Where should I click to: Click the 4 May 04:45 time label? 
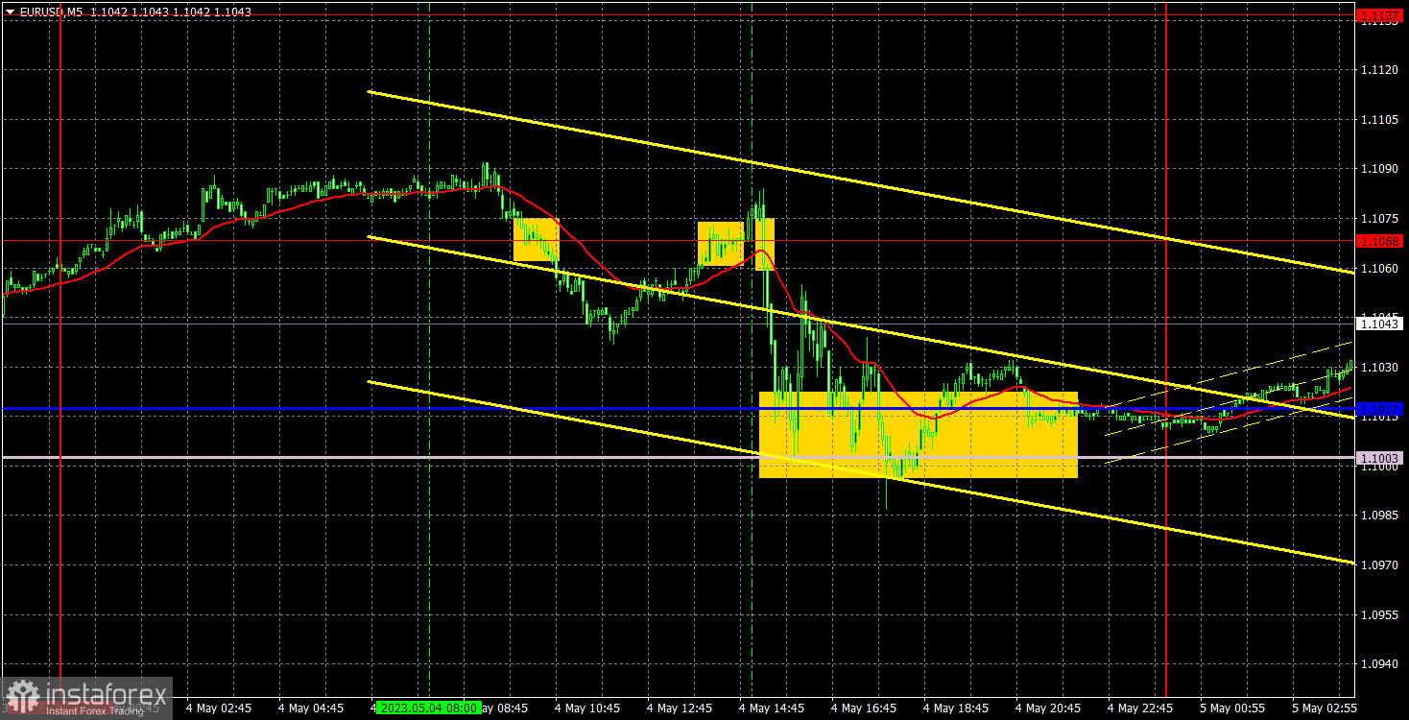(x=311, y=708)
